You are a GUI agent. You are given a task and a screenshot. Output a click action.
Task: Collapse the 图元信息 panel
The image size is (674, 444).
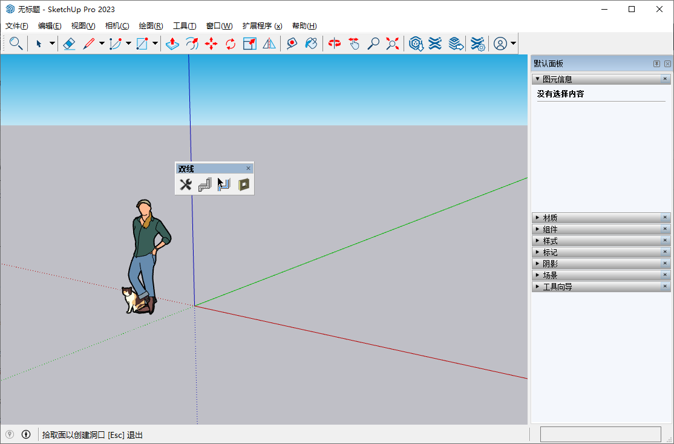(557, 79)
